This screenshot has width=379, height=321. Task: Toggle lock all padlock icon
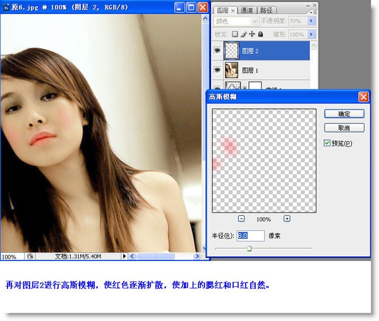point(260,34)
